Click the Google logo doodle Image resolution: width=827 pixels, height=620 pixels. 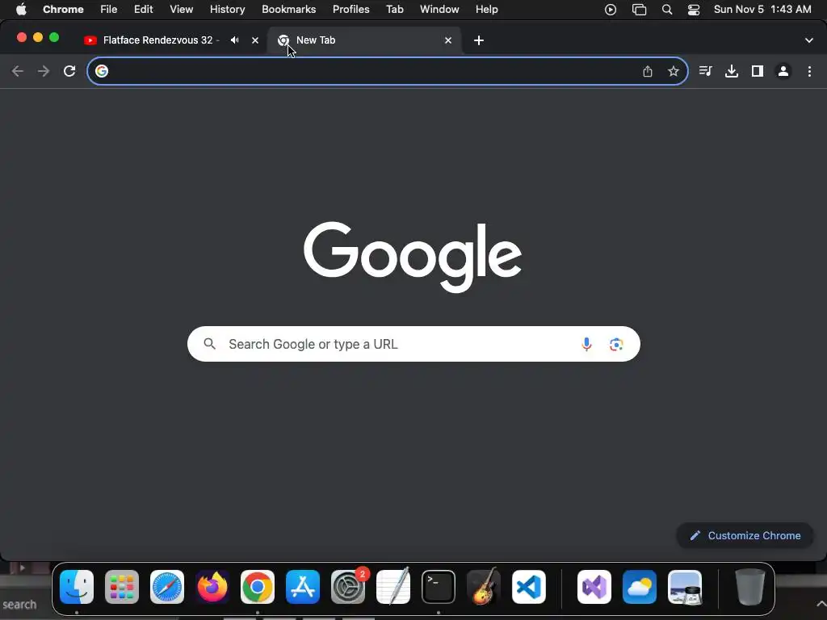click(x=413, y=257)
